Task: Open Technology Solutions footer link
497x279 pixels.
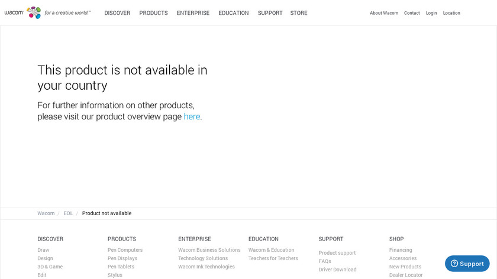Action: 203,258
